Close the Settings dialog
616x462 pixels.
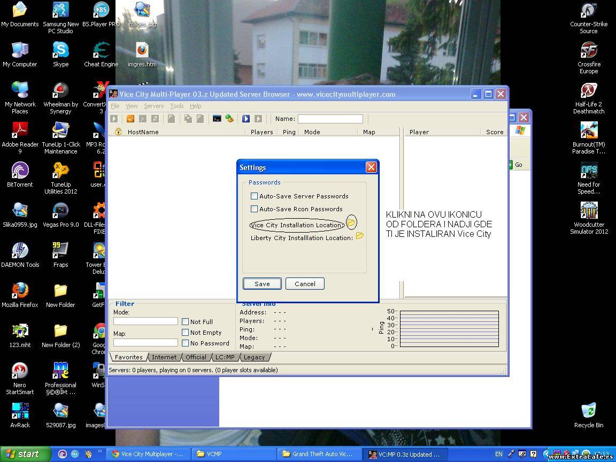coord(371,167)
